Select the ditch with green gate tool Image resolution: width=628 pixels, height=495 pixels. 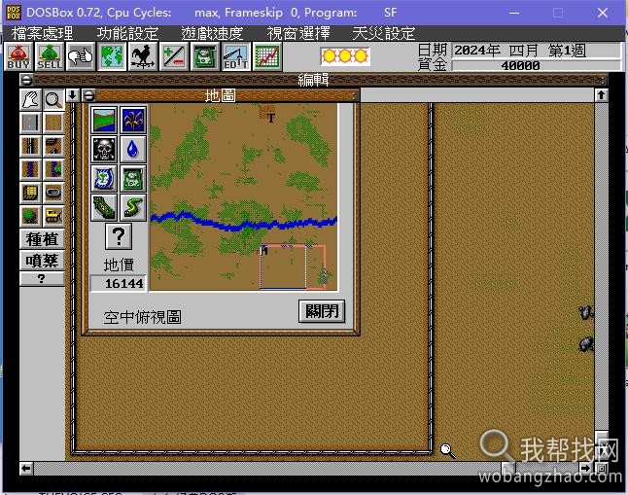tap(53, 169)
